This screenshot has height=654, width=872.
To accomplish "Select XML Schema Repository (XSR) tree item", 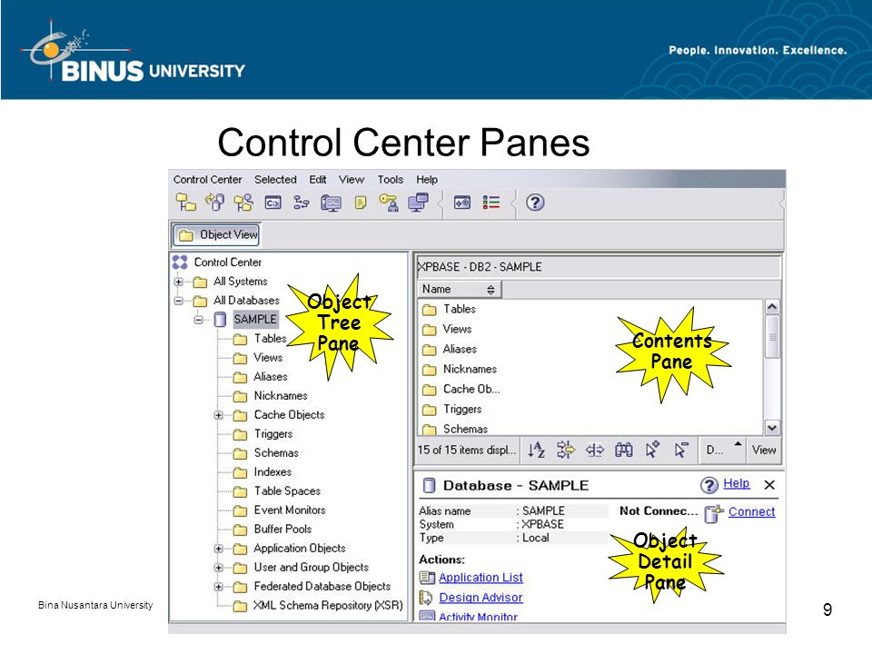I will point(328,606).
